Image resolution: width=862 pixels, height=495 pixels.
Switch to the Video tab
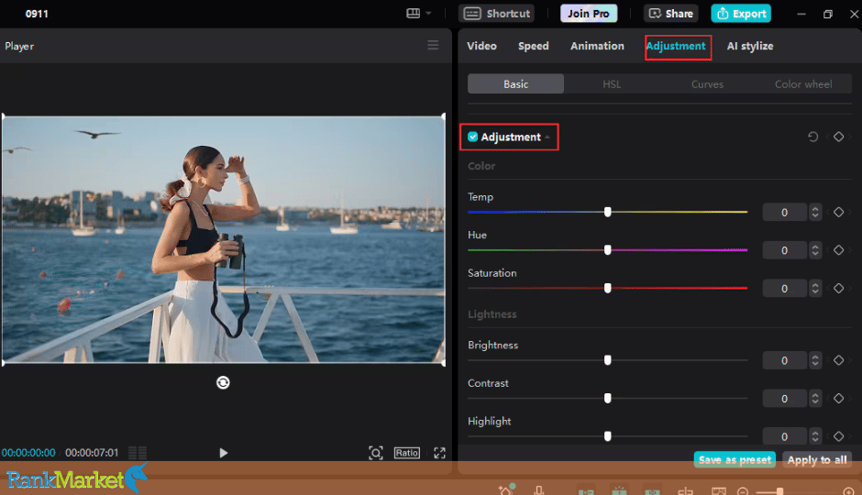point(481,46)
